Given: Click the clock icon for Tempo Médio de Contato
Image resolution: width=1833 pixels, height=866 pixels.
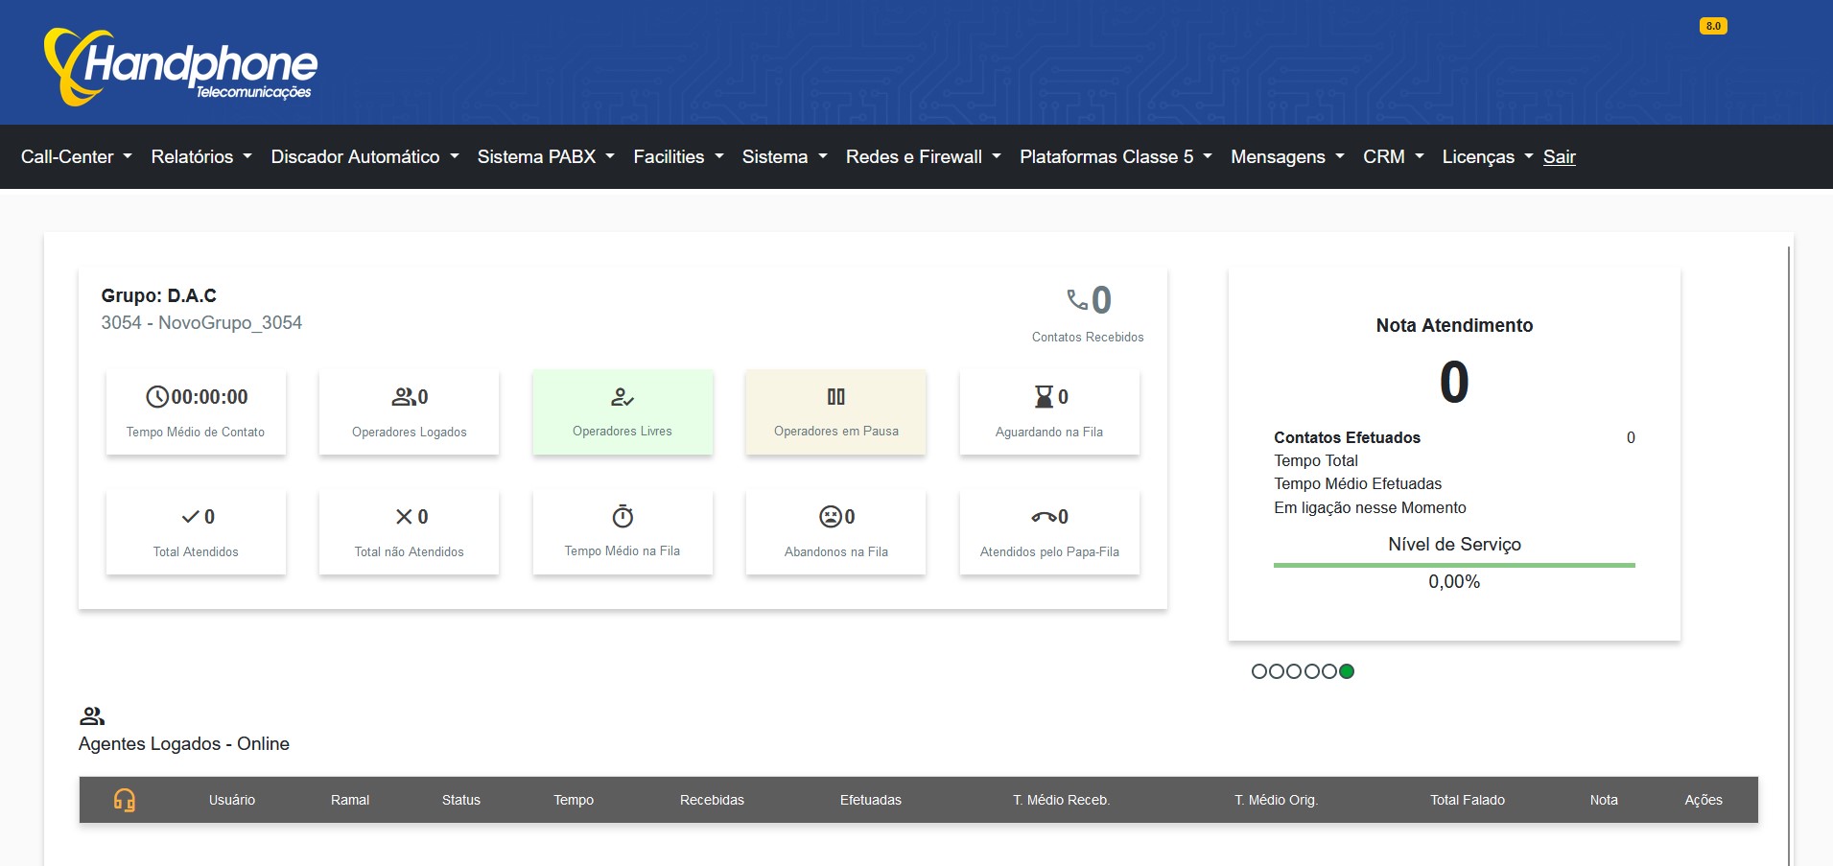Looking at the screenshot, I should 157,397.
